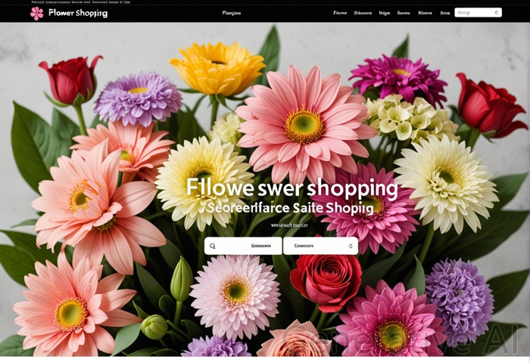Screen dimensions: 530x363
Task: Go to the second item in the right-side navigation group
Action: [363, 13]
